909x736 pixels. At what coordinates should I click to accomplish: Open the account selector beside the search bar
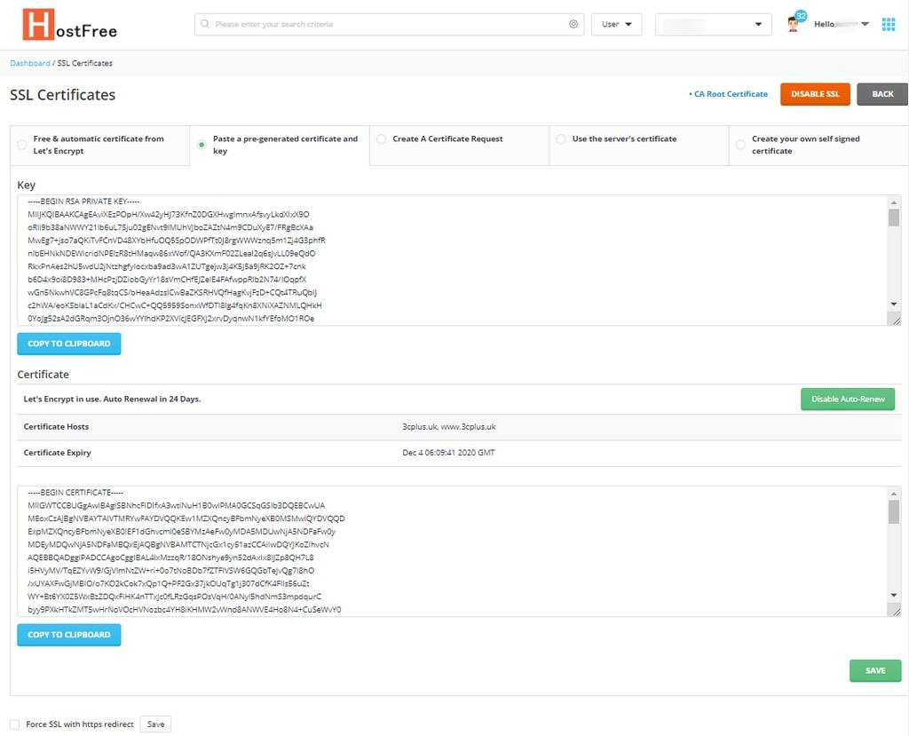tap(713, 24)
